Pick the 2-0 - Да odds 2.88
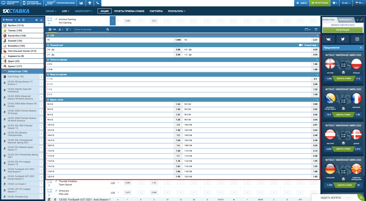Image resolution: width=366 pixels, height=201 pixels. tap(178, 50)
